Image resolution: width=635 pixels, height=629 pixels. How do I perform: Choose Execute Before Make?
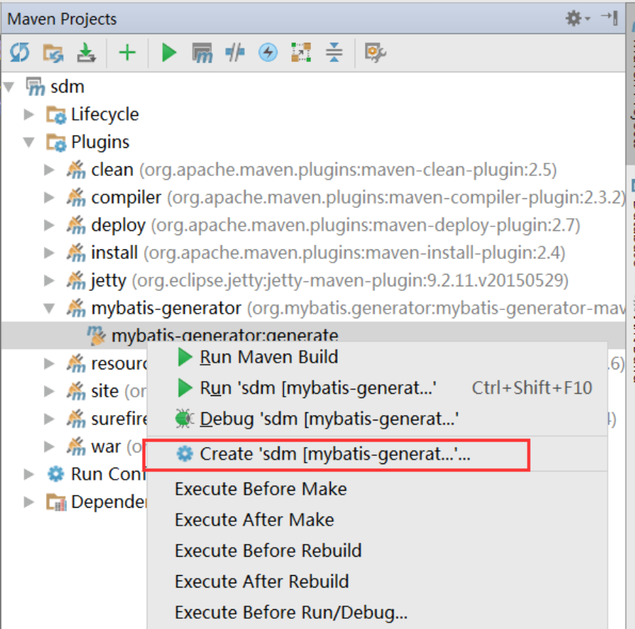377,489
